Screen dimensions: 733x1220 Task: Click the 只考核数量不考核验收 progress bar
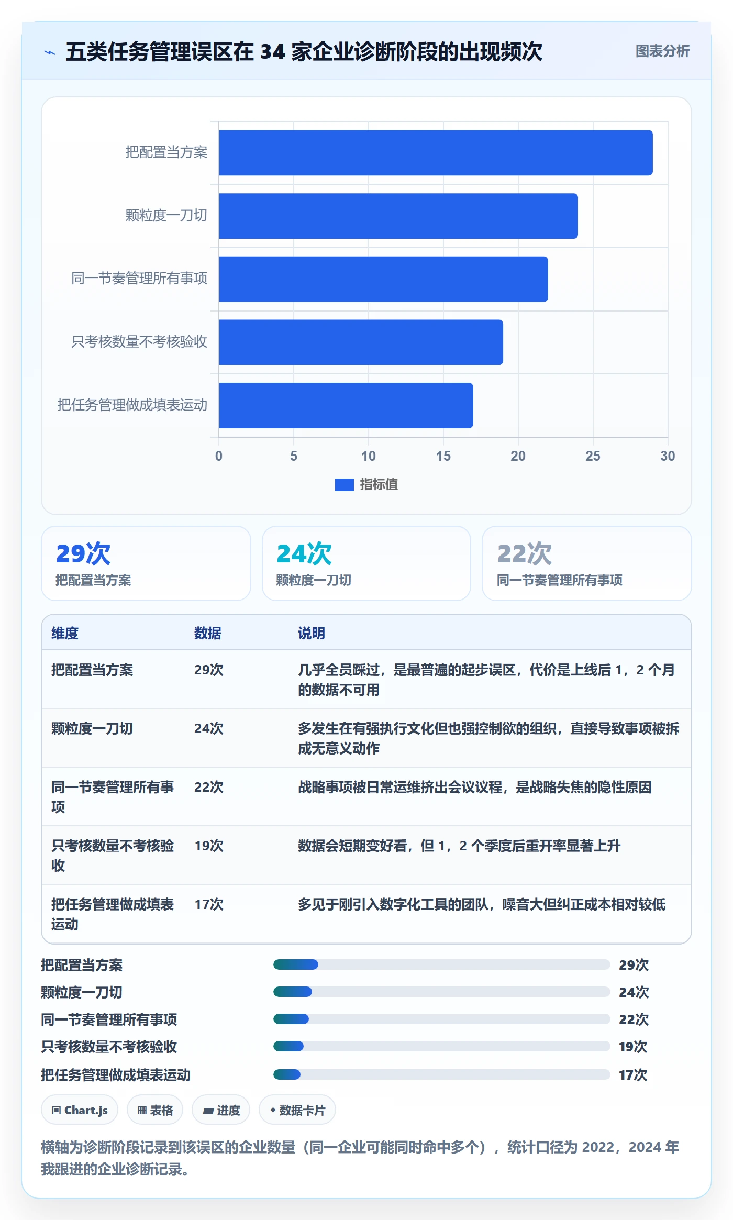(441, 1046)
